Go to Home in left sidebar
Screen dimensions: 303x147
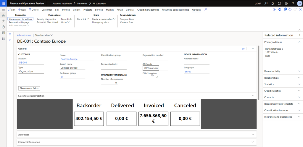[x=3, y=15]
